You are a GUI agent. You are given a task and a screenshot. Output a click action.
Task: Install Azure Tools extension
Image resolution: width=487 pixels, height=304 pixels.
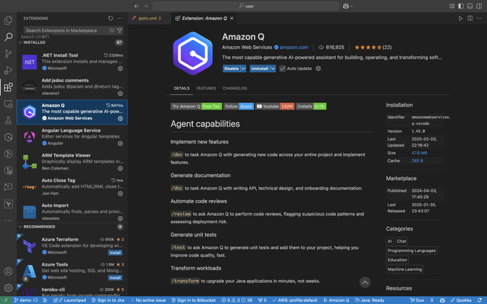point(115,278)
